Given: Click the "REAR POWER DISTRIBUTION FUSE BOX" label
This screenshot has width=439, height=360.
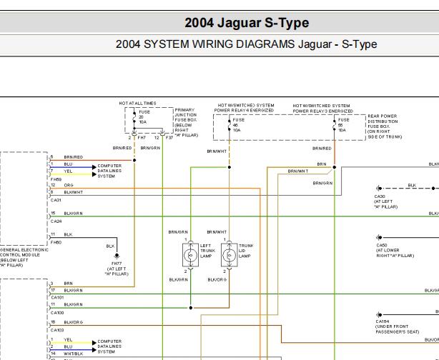Looking at the screenshot, I should [383, 121].
